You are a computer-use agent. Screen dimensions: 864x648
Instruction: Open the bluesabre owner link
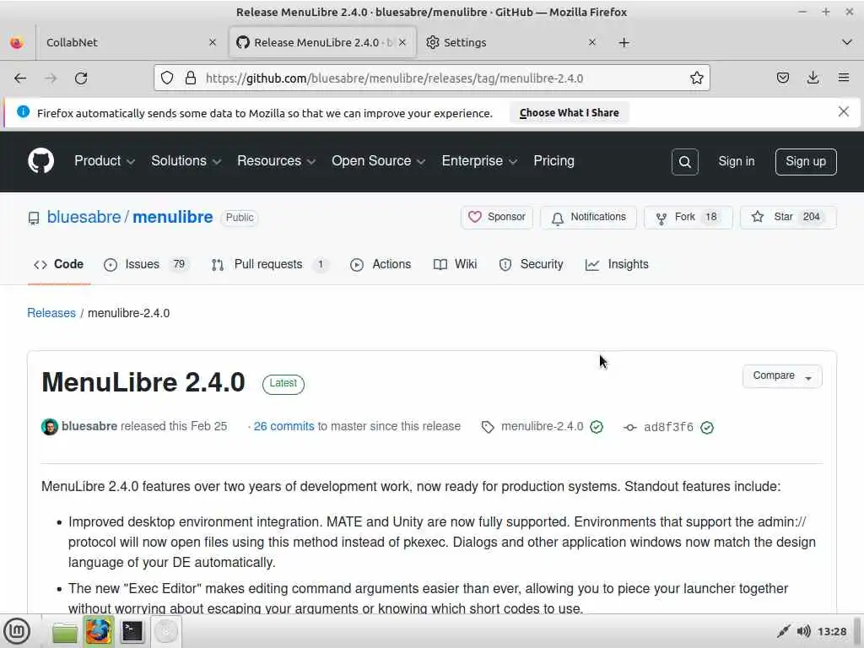[x=84, y=217]
